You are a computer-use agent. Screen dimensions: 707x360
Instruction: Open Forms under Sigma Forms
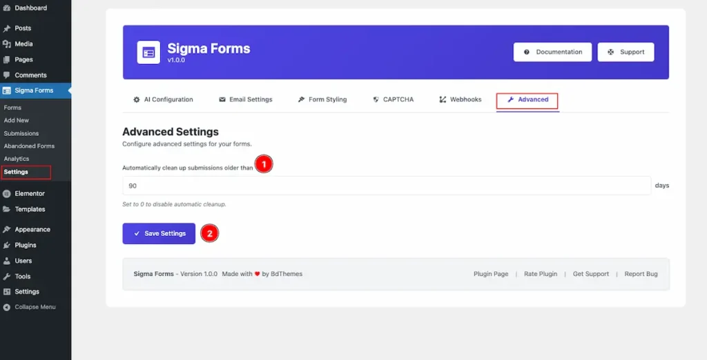[x=12, y=108]
